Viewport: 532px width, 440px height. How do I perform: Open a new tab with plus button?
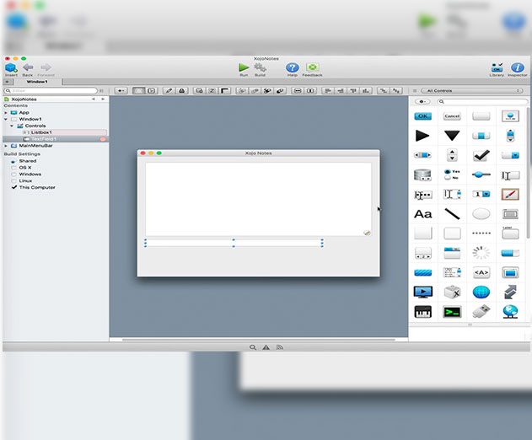[x=7, y=82]
